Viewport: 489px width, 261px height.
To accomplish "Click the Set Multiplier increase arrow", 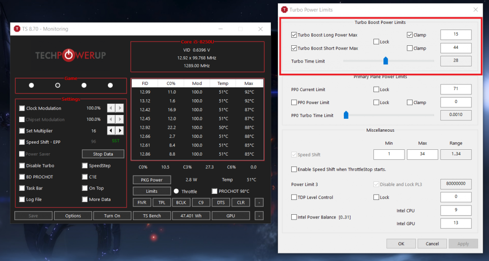I will coord(120,131).
